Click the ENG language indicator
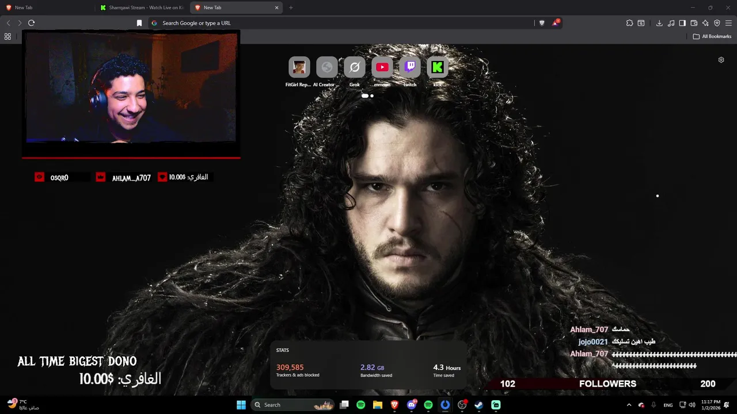Image resolution: width=737 pixels, height=414 pixels. (668, 405)
